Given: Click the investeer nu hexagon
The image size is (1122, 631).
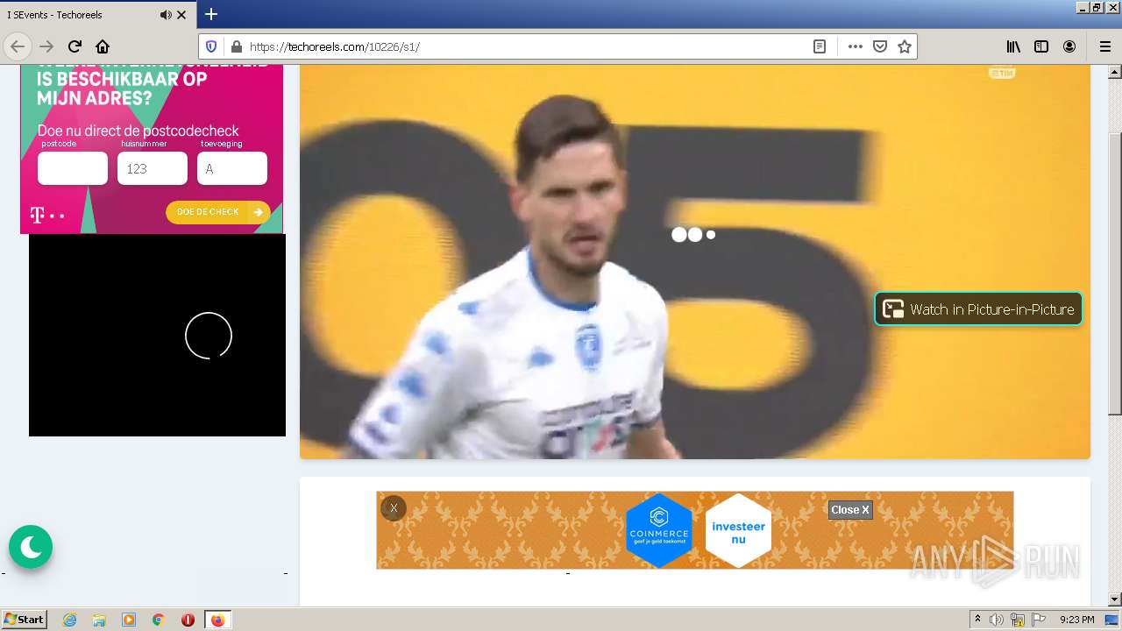Looking at the screenshot, I should point(738,530).
